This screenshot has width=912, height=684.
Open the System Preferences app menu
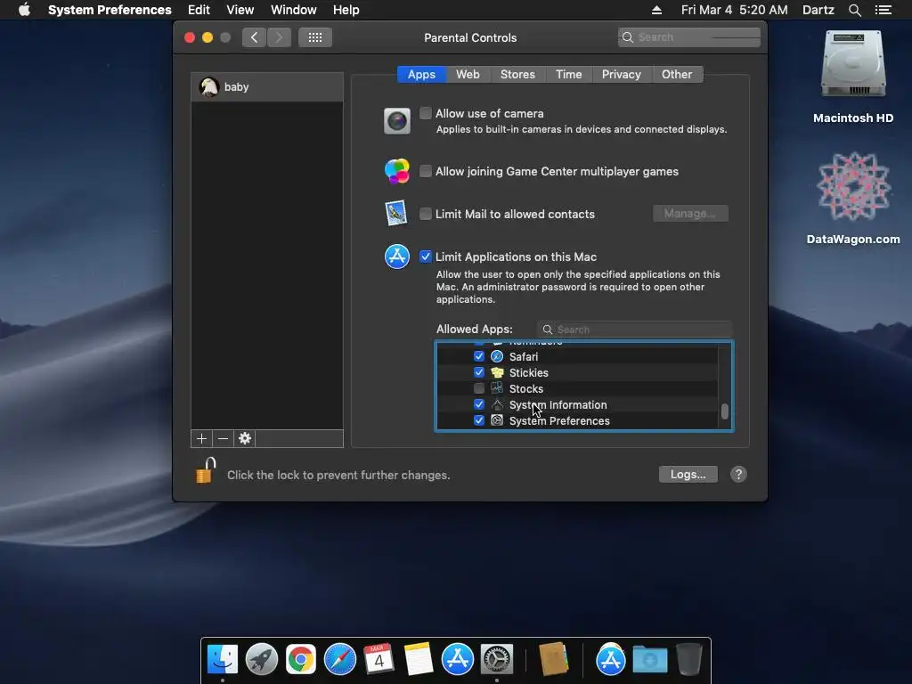(110, 10)
